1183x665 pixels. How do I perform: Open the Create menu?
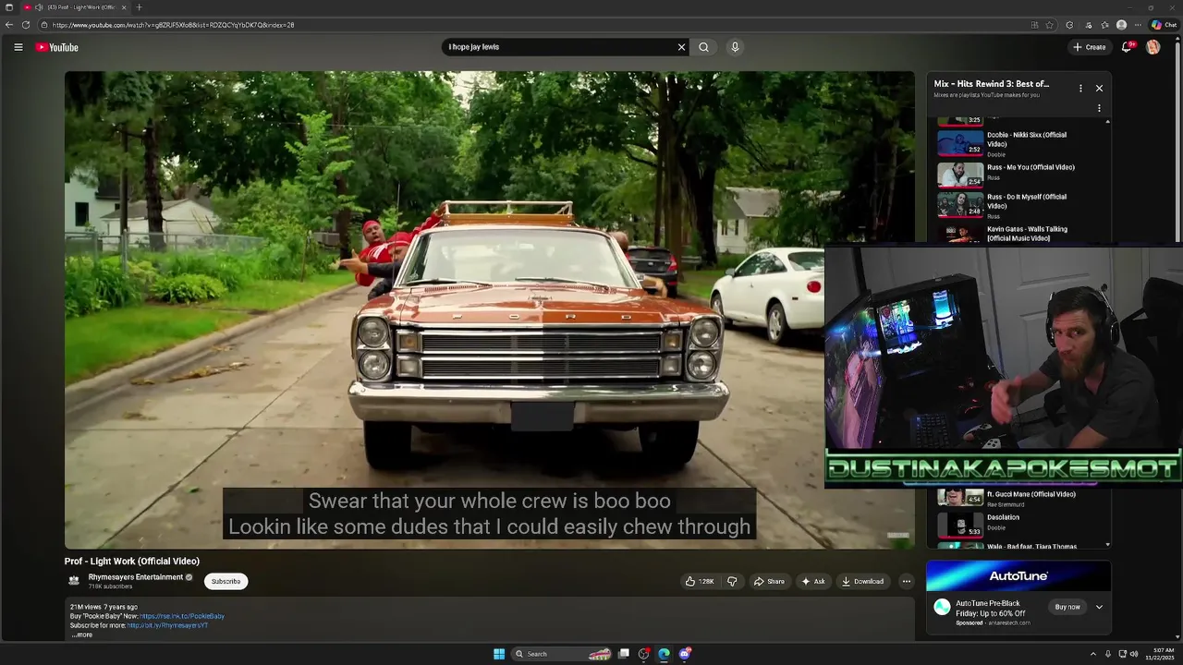pos(1089,47)
